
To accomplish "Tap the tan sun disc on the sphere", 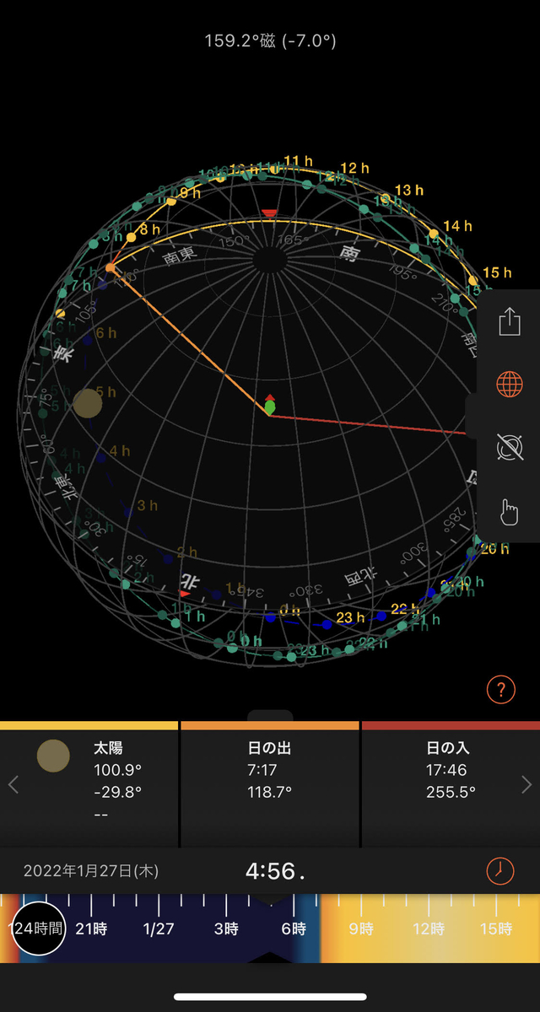I will tap(88, 404).
